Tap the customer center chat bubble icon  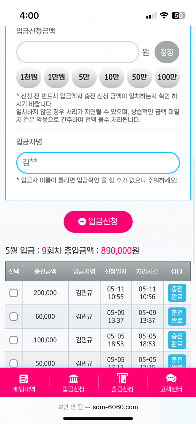(171, 379)
